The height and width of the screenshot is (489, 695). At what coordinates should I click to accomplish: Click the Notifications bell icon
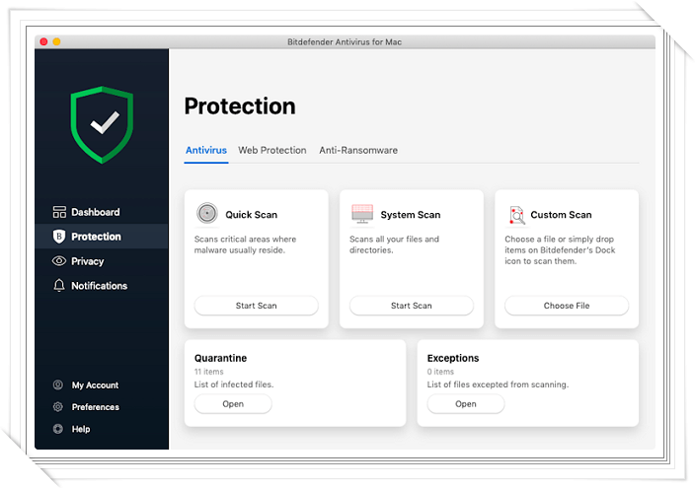[x=59, y=286]
